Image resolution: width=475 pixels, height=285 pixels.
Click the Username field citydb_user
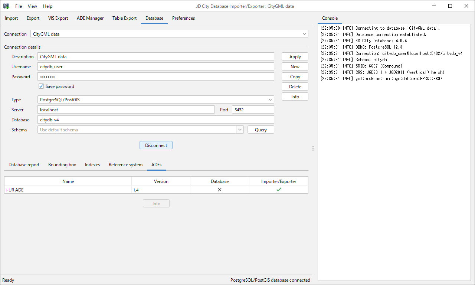pos(156,66)
